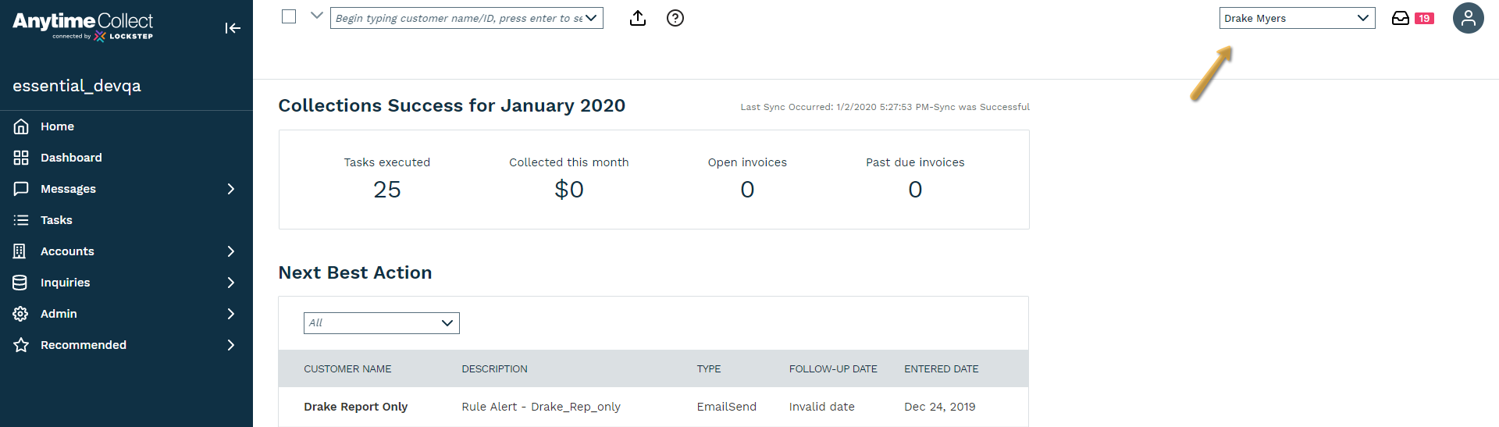The height and width of the screenshot is (427, 1499).
Task: Open the Drake Report Only customer link
Action: 355,407
